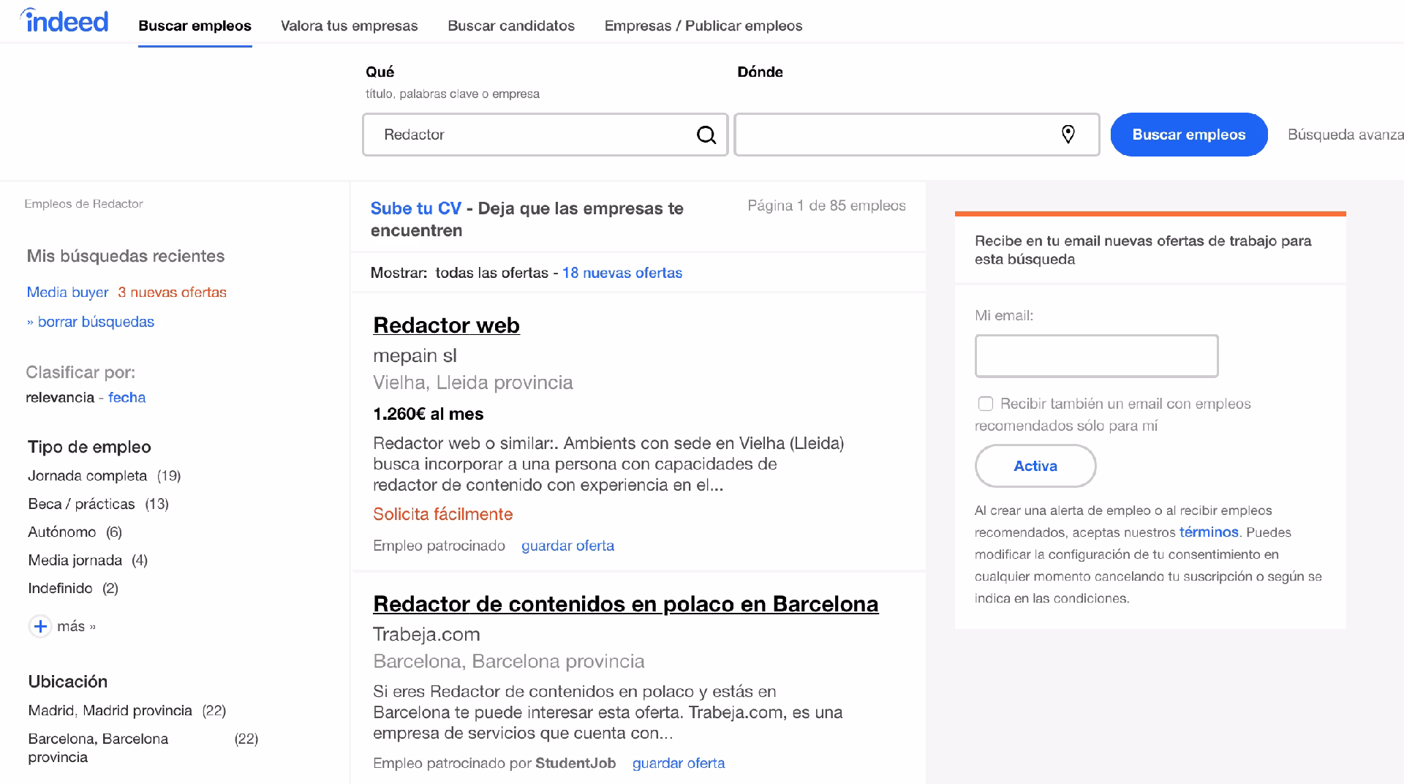Switch to the Valora tus empresas tab
The height and width of the screenshot is (784, 1404).
click(x=349, y=26)
